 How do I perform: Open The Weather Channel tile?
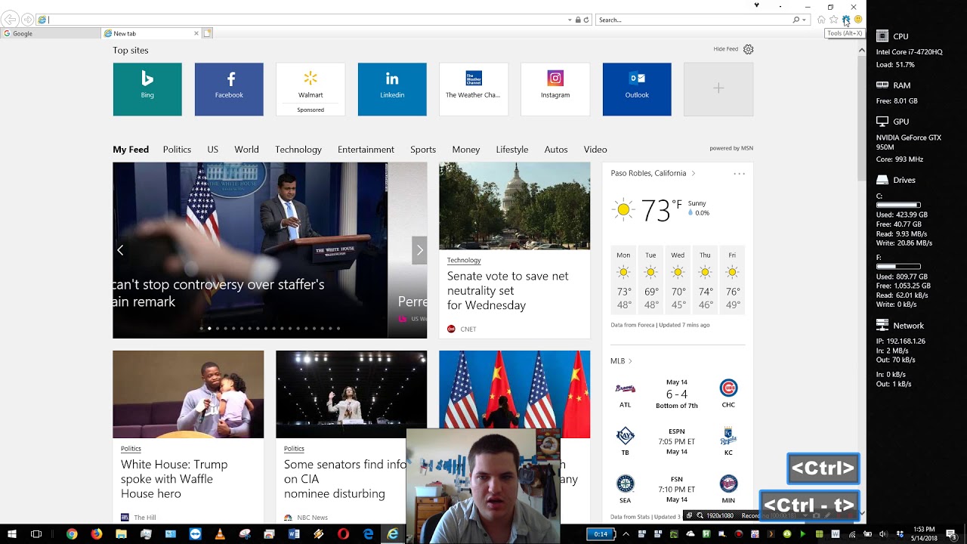pos(474,89)
